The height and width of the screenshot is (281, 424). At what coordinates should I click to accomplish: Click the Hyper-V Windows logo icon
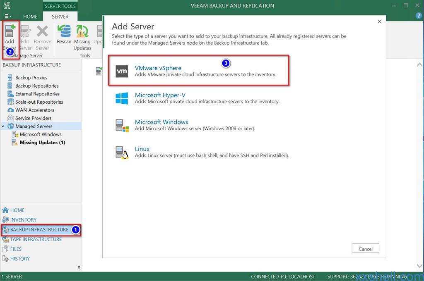point(122,98)
